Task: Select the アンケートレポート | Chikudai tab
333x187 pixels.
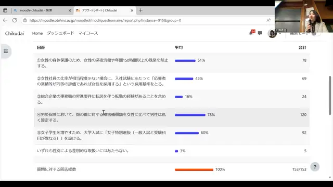Action: (x=105, y=10)
